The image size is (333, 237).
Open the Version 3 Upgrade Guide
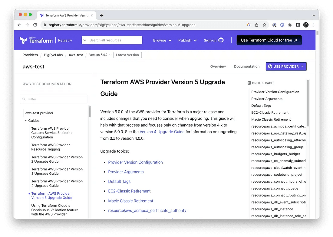(x=57, y=171)
